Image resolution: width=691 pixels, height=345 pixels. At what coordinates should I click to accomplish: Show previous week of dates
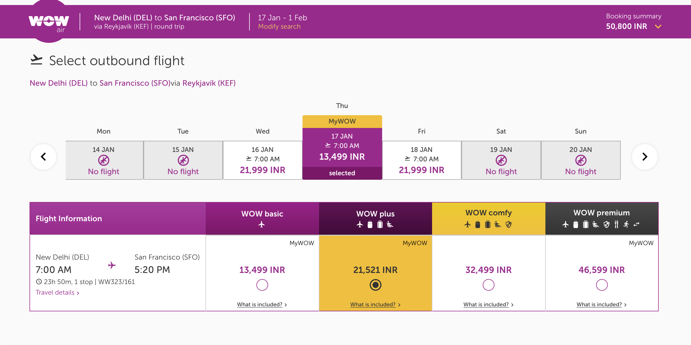(43, 157)
